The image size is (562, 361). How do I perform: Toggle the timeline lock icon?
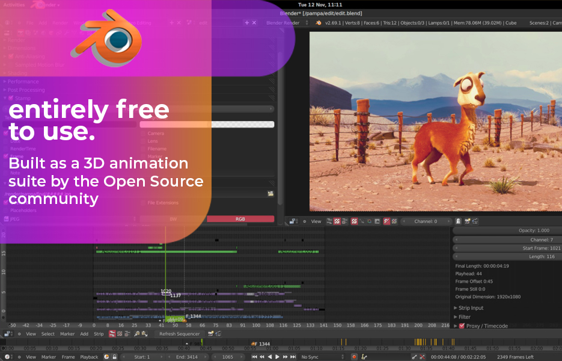tap(115, 357)
